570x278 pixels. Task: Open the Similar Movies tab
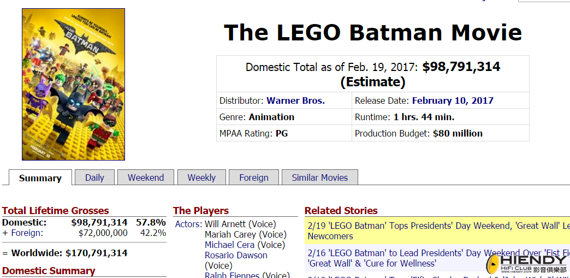[319, 178]
